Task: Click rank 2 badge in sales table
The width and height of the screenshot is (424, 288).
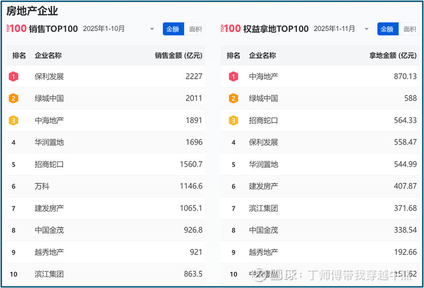Action: tap(14, 99)
